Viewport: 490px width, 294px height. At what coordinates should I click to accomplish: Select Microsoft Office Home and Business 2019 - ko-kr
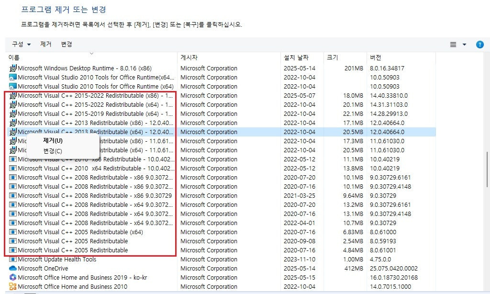tap(82, 277)
